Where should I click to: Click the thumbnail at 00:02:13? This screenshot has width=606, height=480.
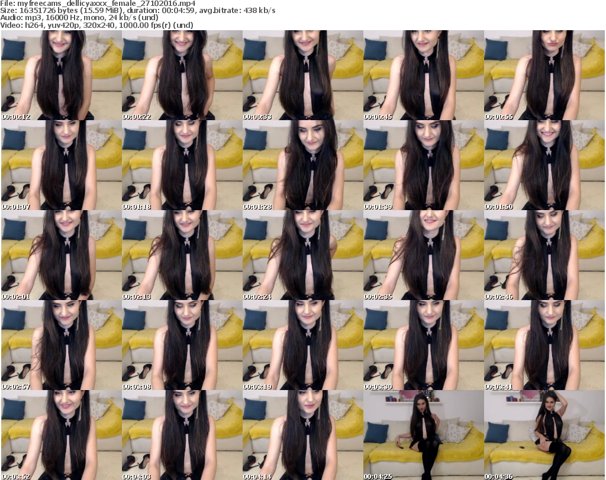tap(182, 255)
